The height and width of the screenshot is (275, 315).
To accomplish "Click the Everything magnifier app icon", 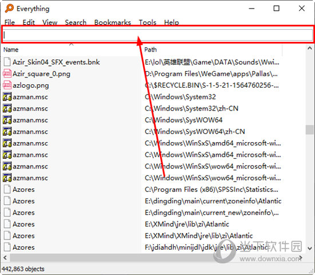I will [x=9, y=9].
